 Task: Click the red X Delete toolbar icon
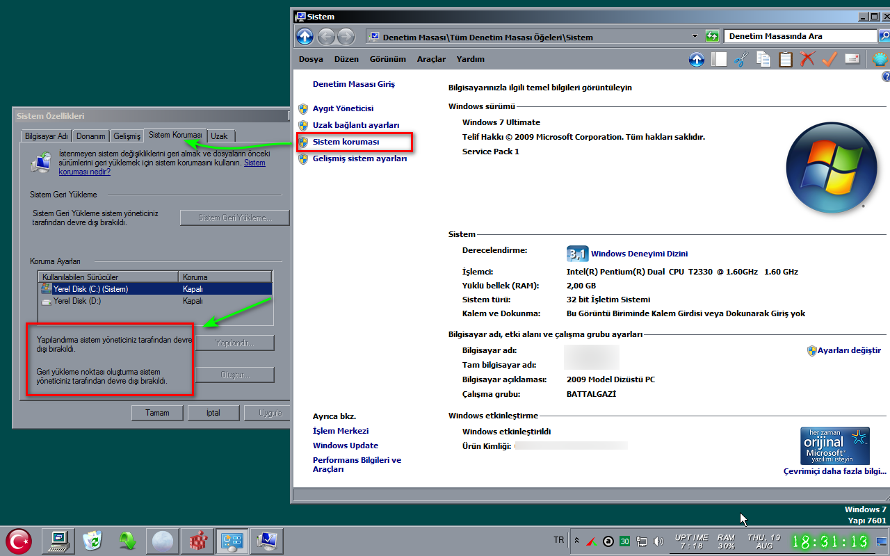point(807,59)
